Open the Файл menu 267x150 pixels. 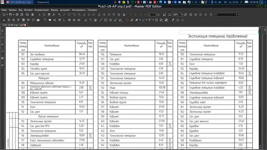pos(4,10)
